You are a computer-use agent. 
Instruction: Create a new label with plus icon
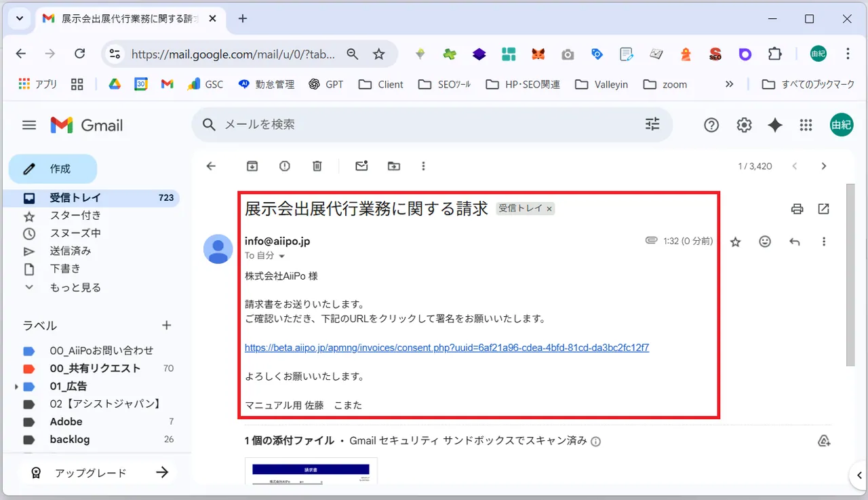click(167, 326)
